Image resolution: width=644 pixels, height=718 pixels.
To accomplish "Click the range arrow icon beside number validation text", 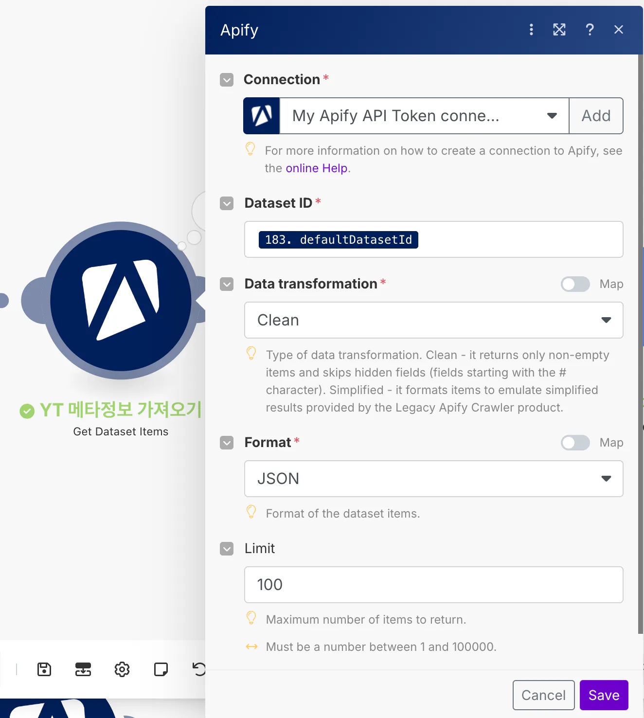I will point(251,646).
